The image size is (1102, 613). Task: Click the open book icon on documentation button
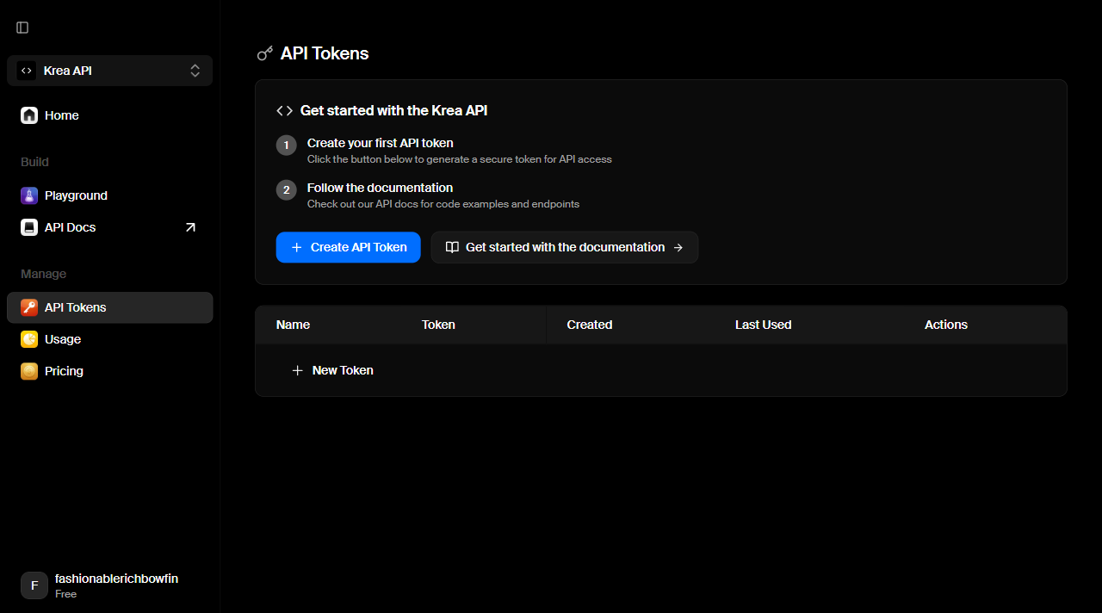tap(452, 247)
